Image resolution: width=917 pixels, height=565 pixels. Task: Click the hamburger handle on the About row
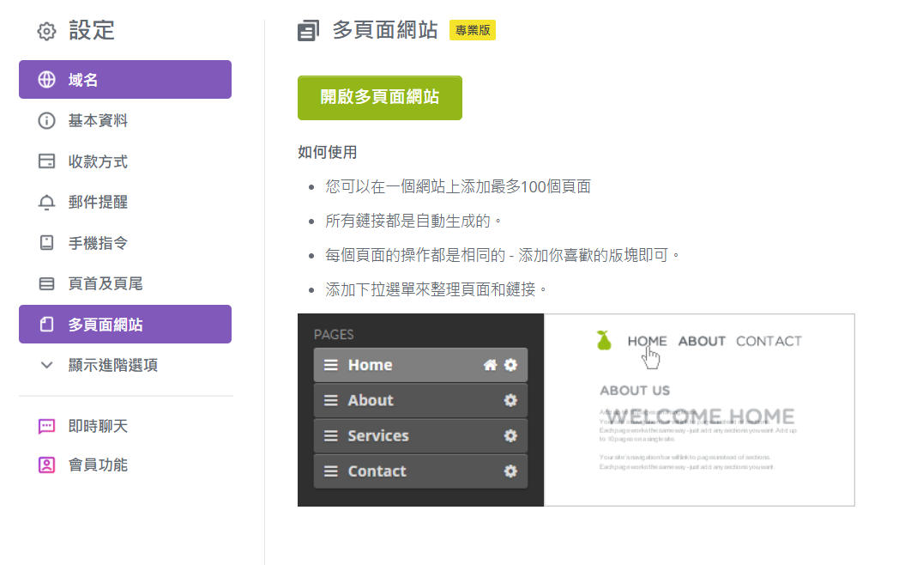(x=331, y=400)
